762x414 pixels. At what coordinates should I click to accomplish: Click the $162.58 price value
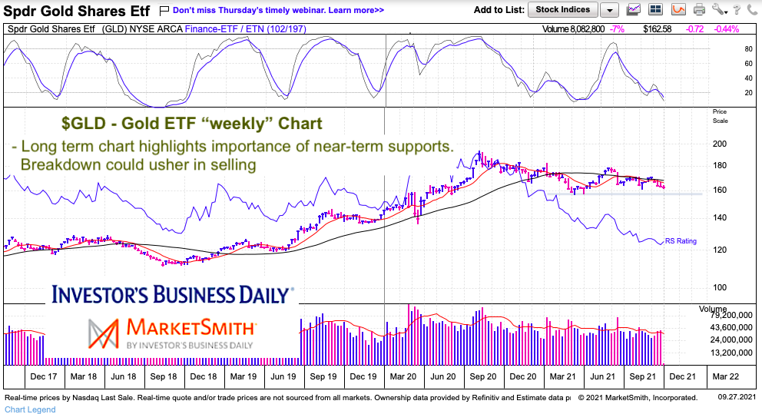click(x=657, y=29)
